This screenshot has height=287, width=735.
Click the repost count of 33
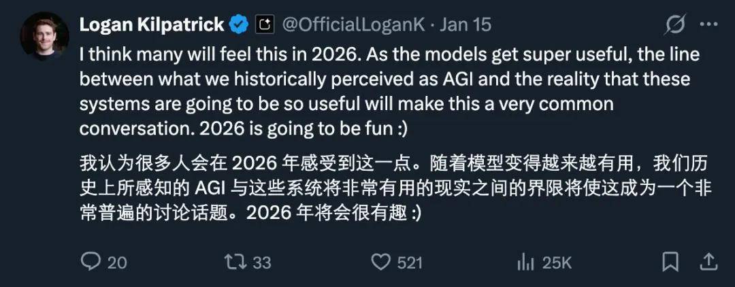click(x=261, y=263)
